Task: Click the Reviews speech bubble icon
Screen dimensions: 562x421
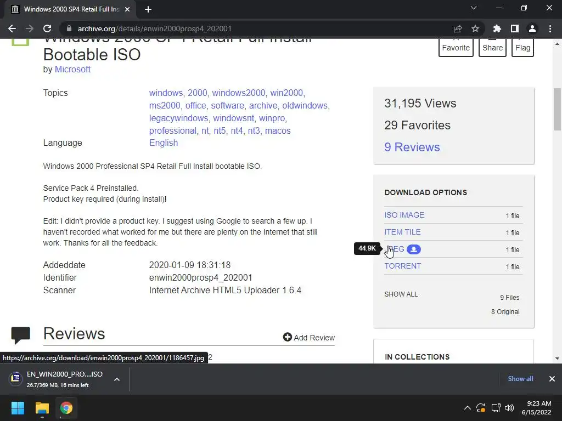Action: pyautogui.click(x=21, y=335)
